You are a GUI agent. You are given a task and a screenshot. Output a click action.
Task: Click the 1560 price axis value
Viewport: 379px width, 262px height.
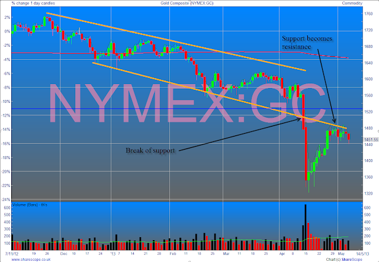pos(368,95)
